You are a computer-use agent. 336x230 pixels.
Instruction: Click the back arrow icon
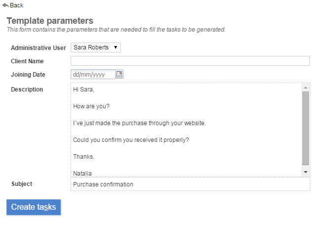coord(5,5)
